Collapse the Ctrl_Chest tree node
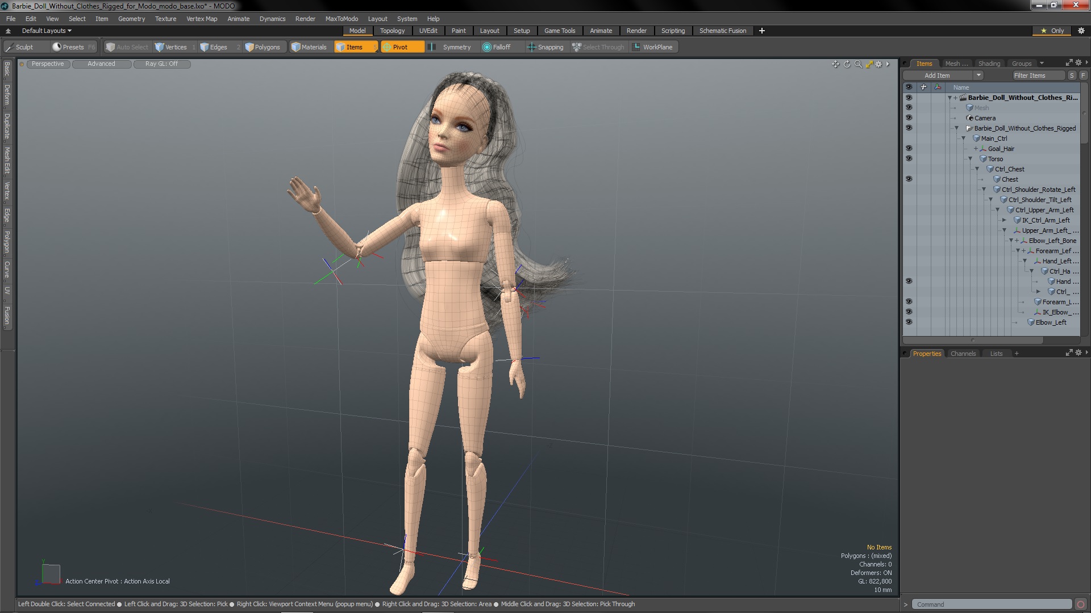 pos(977,169)
